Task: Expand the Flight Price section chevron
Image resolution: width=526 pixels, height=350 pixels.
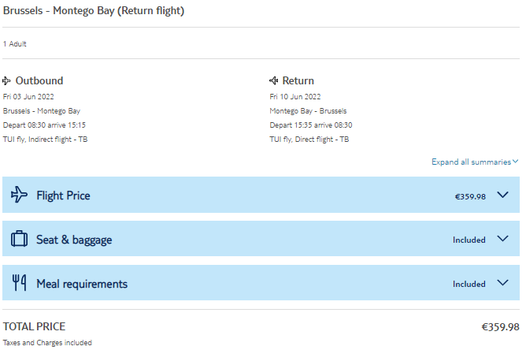Action: (502, 195)
